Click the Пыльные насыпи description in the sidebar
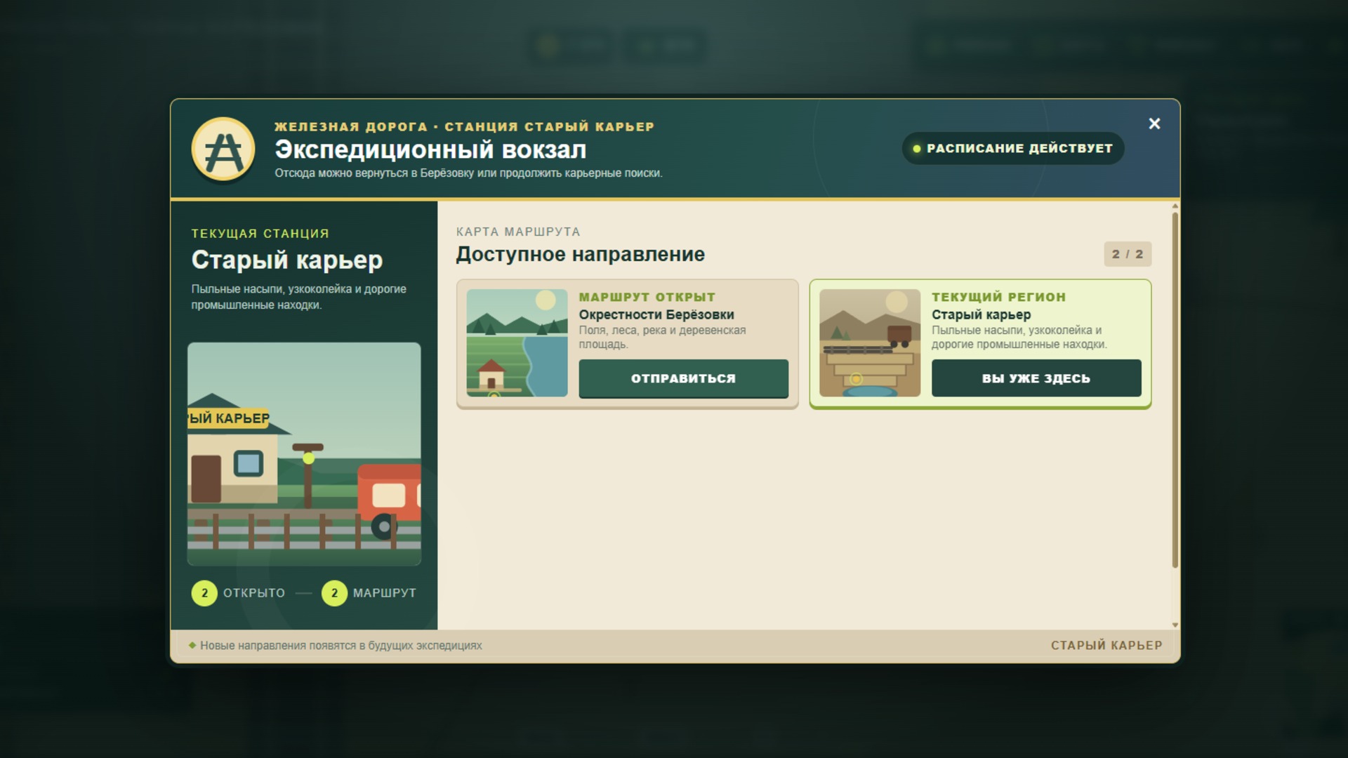 pyautogui.click(x=298, y=297)
